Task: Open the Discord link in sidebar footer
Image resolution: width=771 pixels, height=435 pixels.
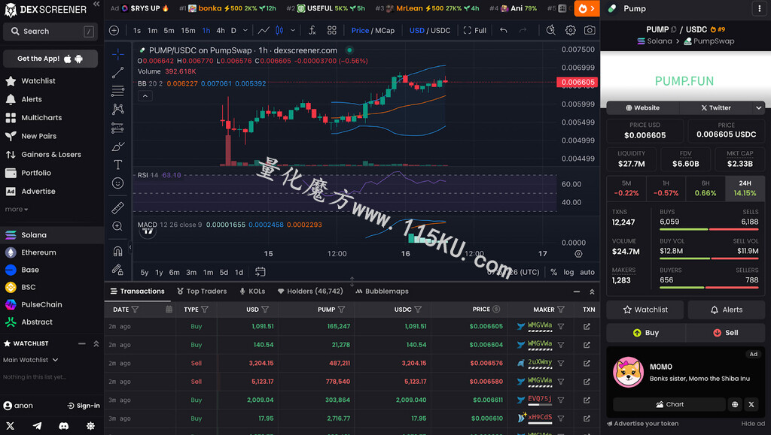Action: (x=64, y=426)
